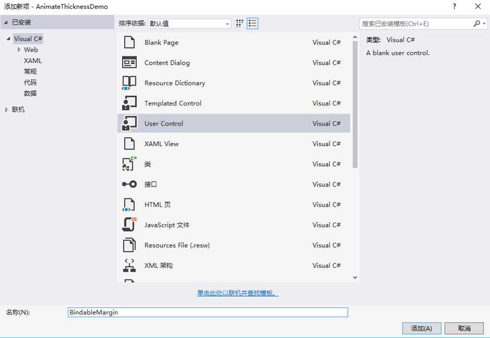The width and height of the screenshot is (490, 338).
Task: Select the Web category
Action: [31, 50]
